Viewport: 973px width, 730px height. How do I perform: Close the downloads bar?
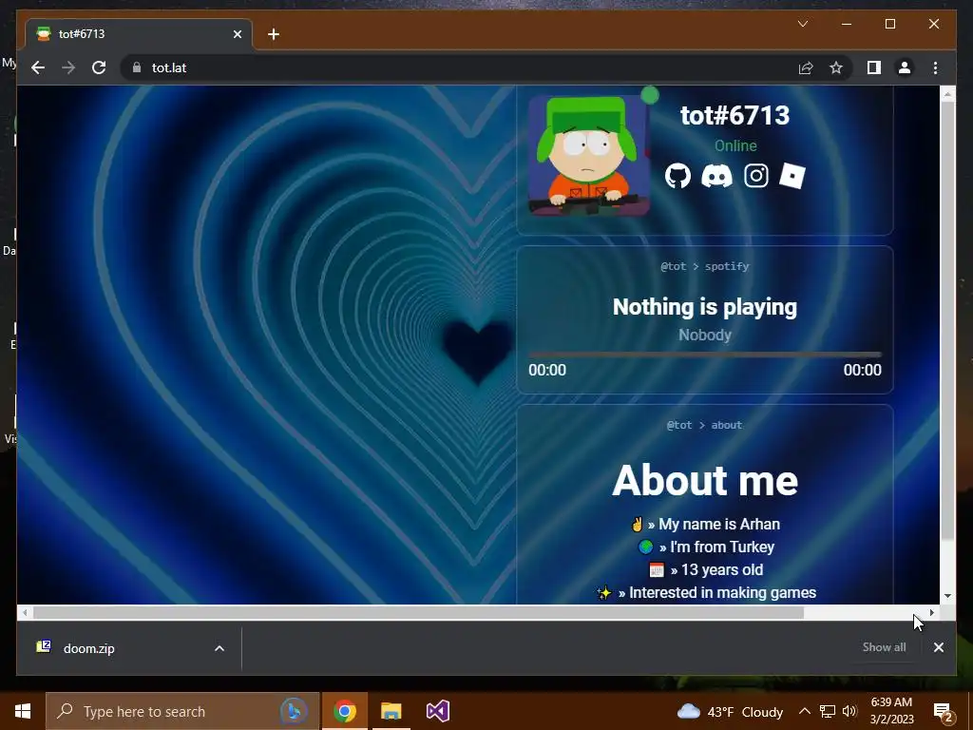coord(938,647)
